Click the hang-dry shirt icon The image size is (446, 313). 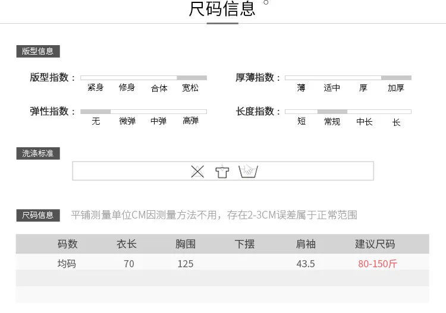click(222, 171)
